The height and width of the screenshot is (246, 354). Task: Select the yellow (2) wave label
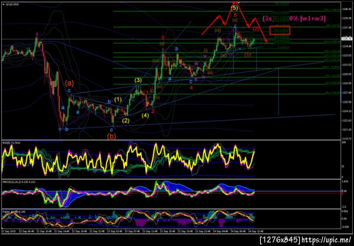point(126,120)
